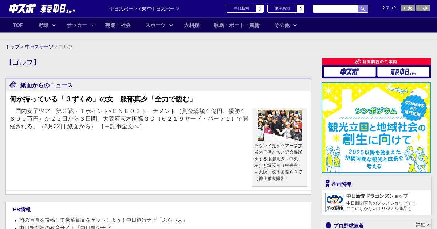Click 東京中日スポーツ subscription banner button
Screen dimensions: 437x229
pos(403,72)
